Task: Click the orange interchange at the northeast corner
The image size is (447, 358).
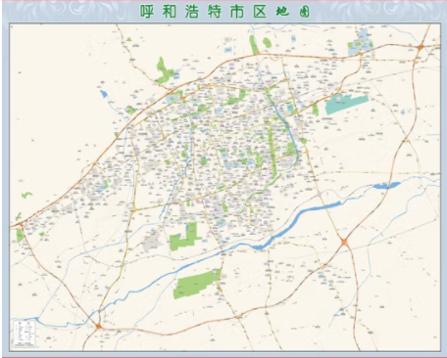Action: (x=422, y=47)
